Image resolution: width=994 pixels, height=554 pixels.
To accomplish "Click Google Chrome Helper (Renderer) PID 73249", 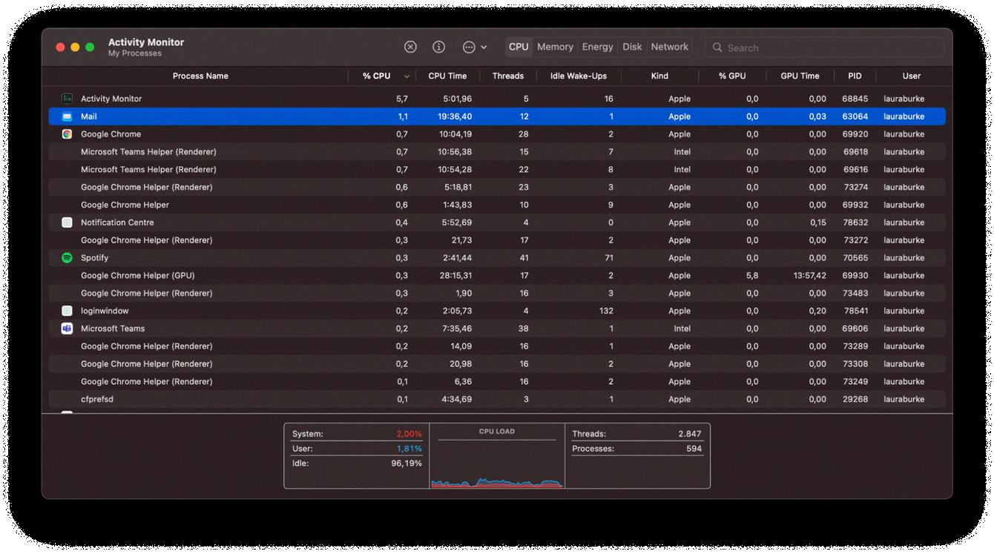I will [x=497, y=381].
